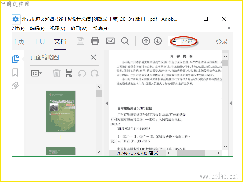Click the document horizontal scrollbar thumb
243x182 pixels.
point(191,153)
